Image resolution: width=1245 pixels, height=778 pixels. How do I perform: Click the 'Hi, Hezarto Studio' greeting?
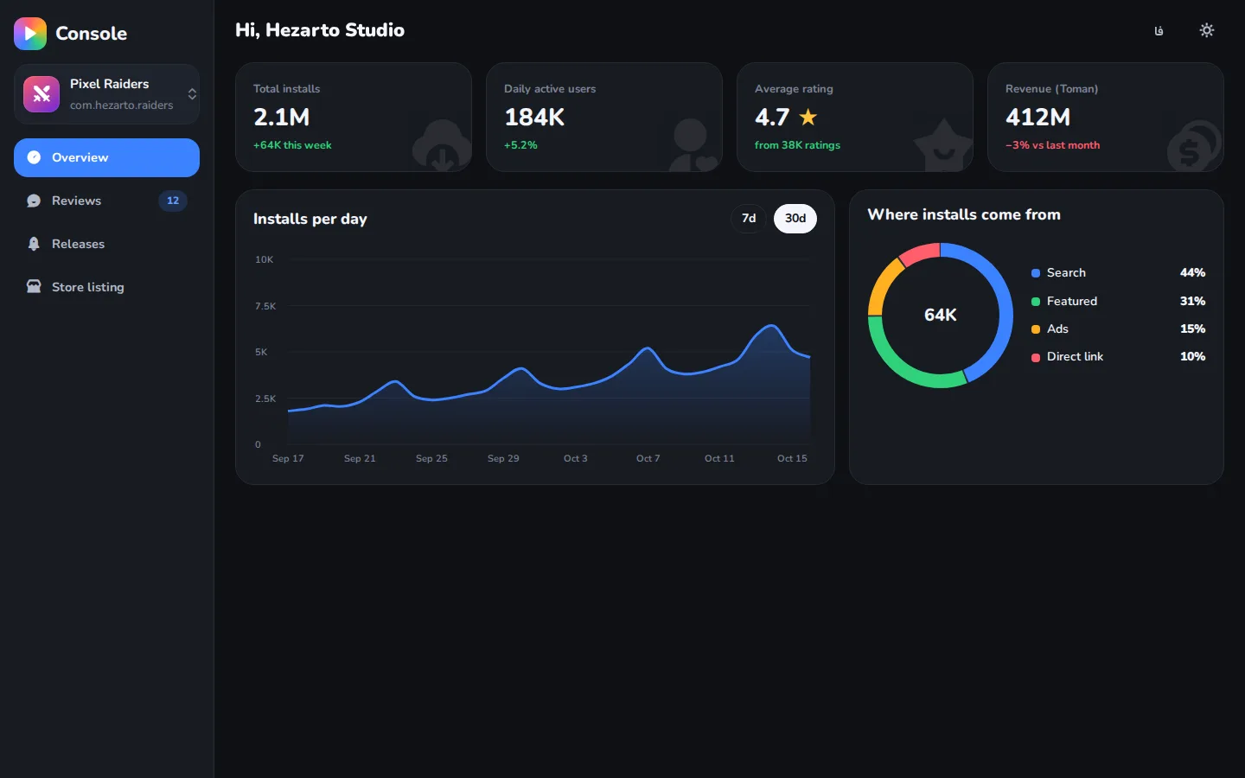coord(320,30)
